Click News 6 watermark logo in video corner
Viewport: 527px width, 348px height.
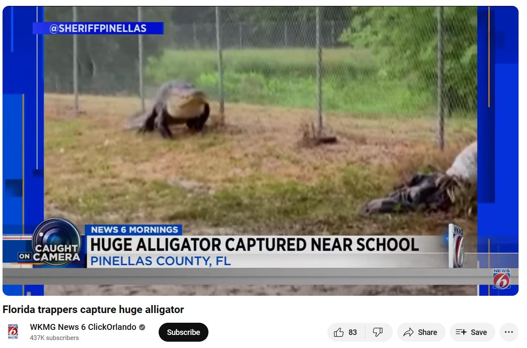(501, 278)
